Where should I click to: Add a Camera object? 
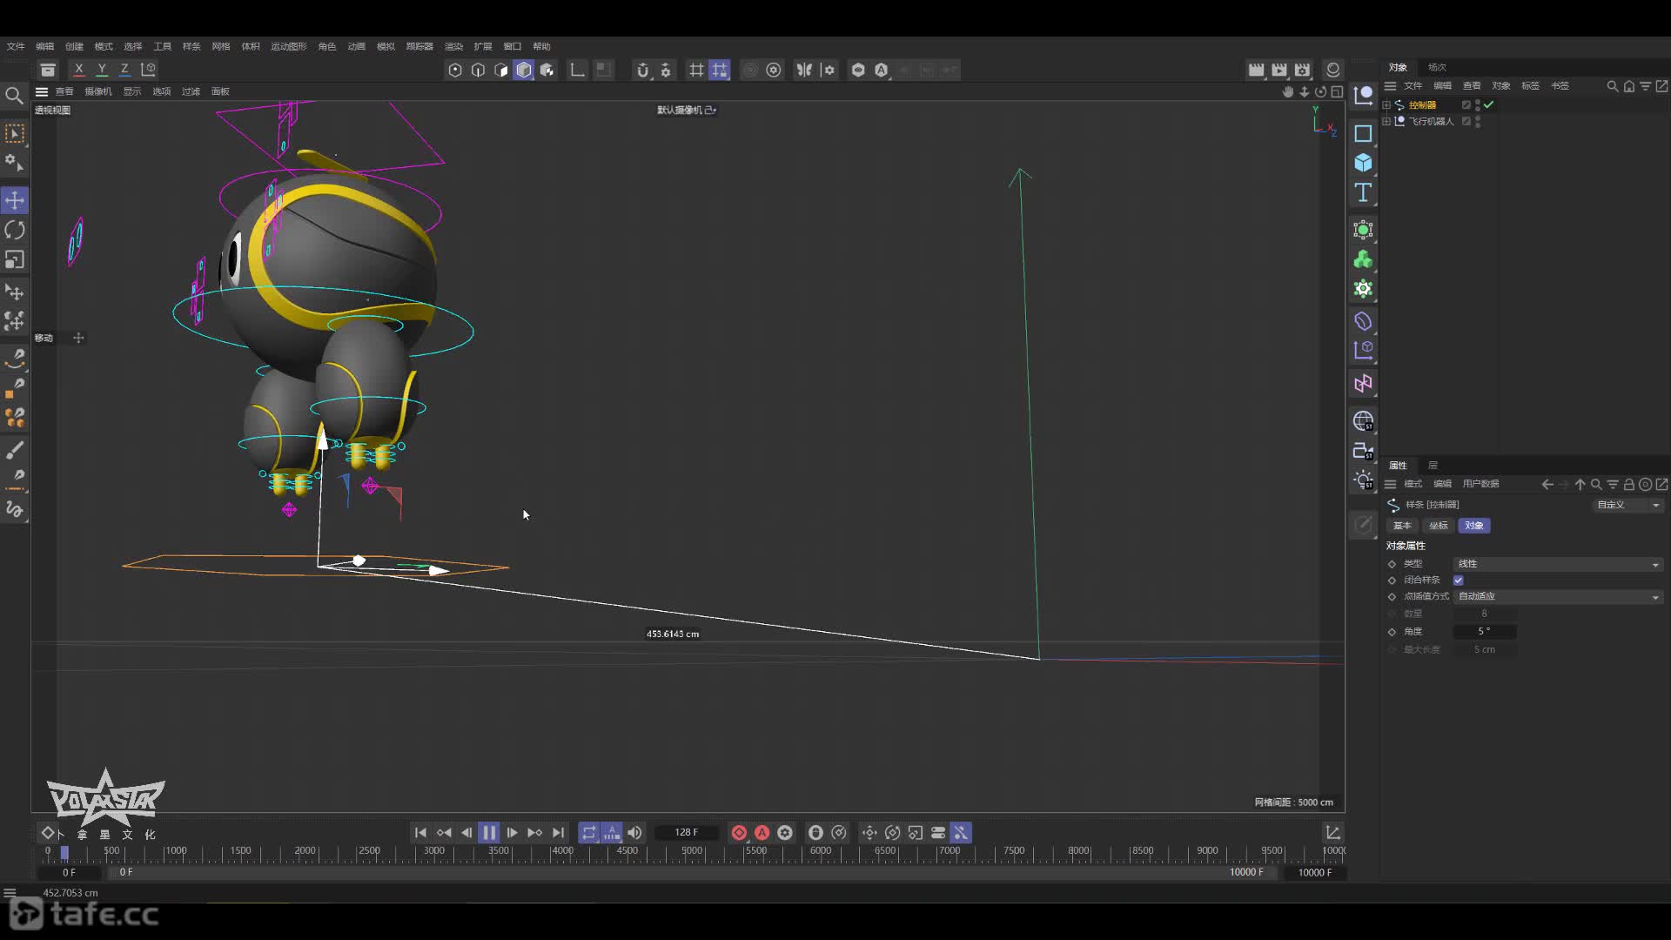click(1363, 451)
